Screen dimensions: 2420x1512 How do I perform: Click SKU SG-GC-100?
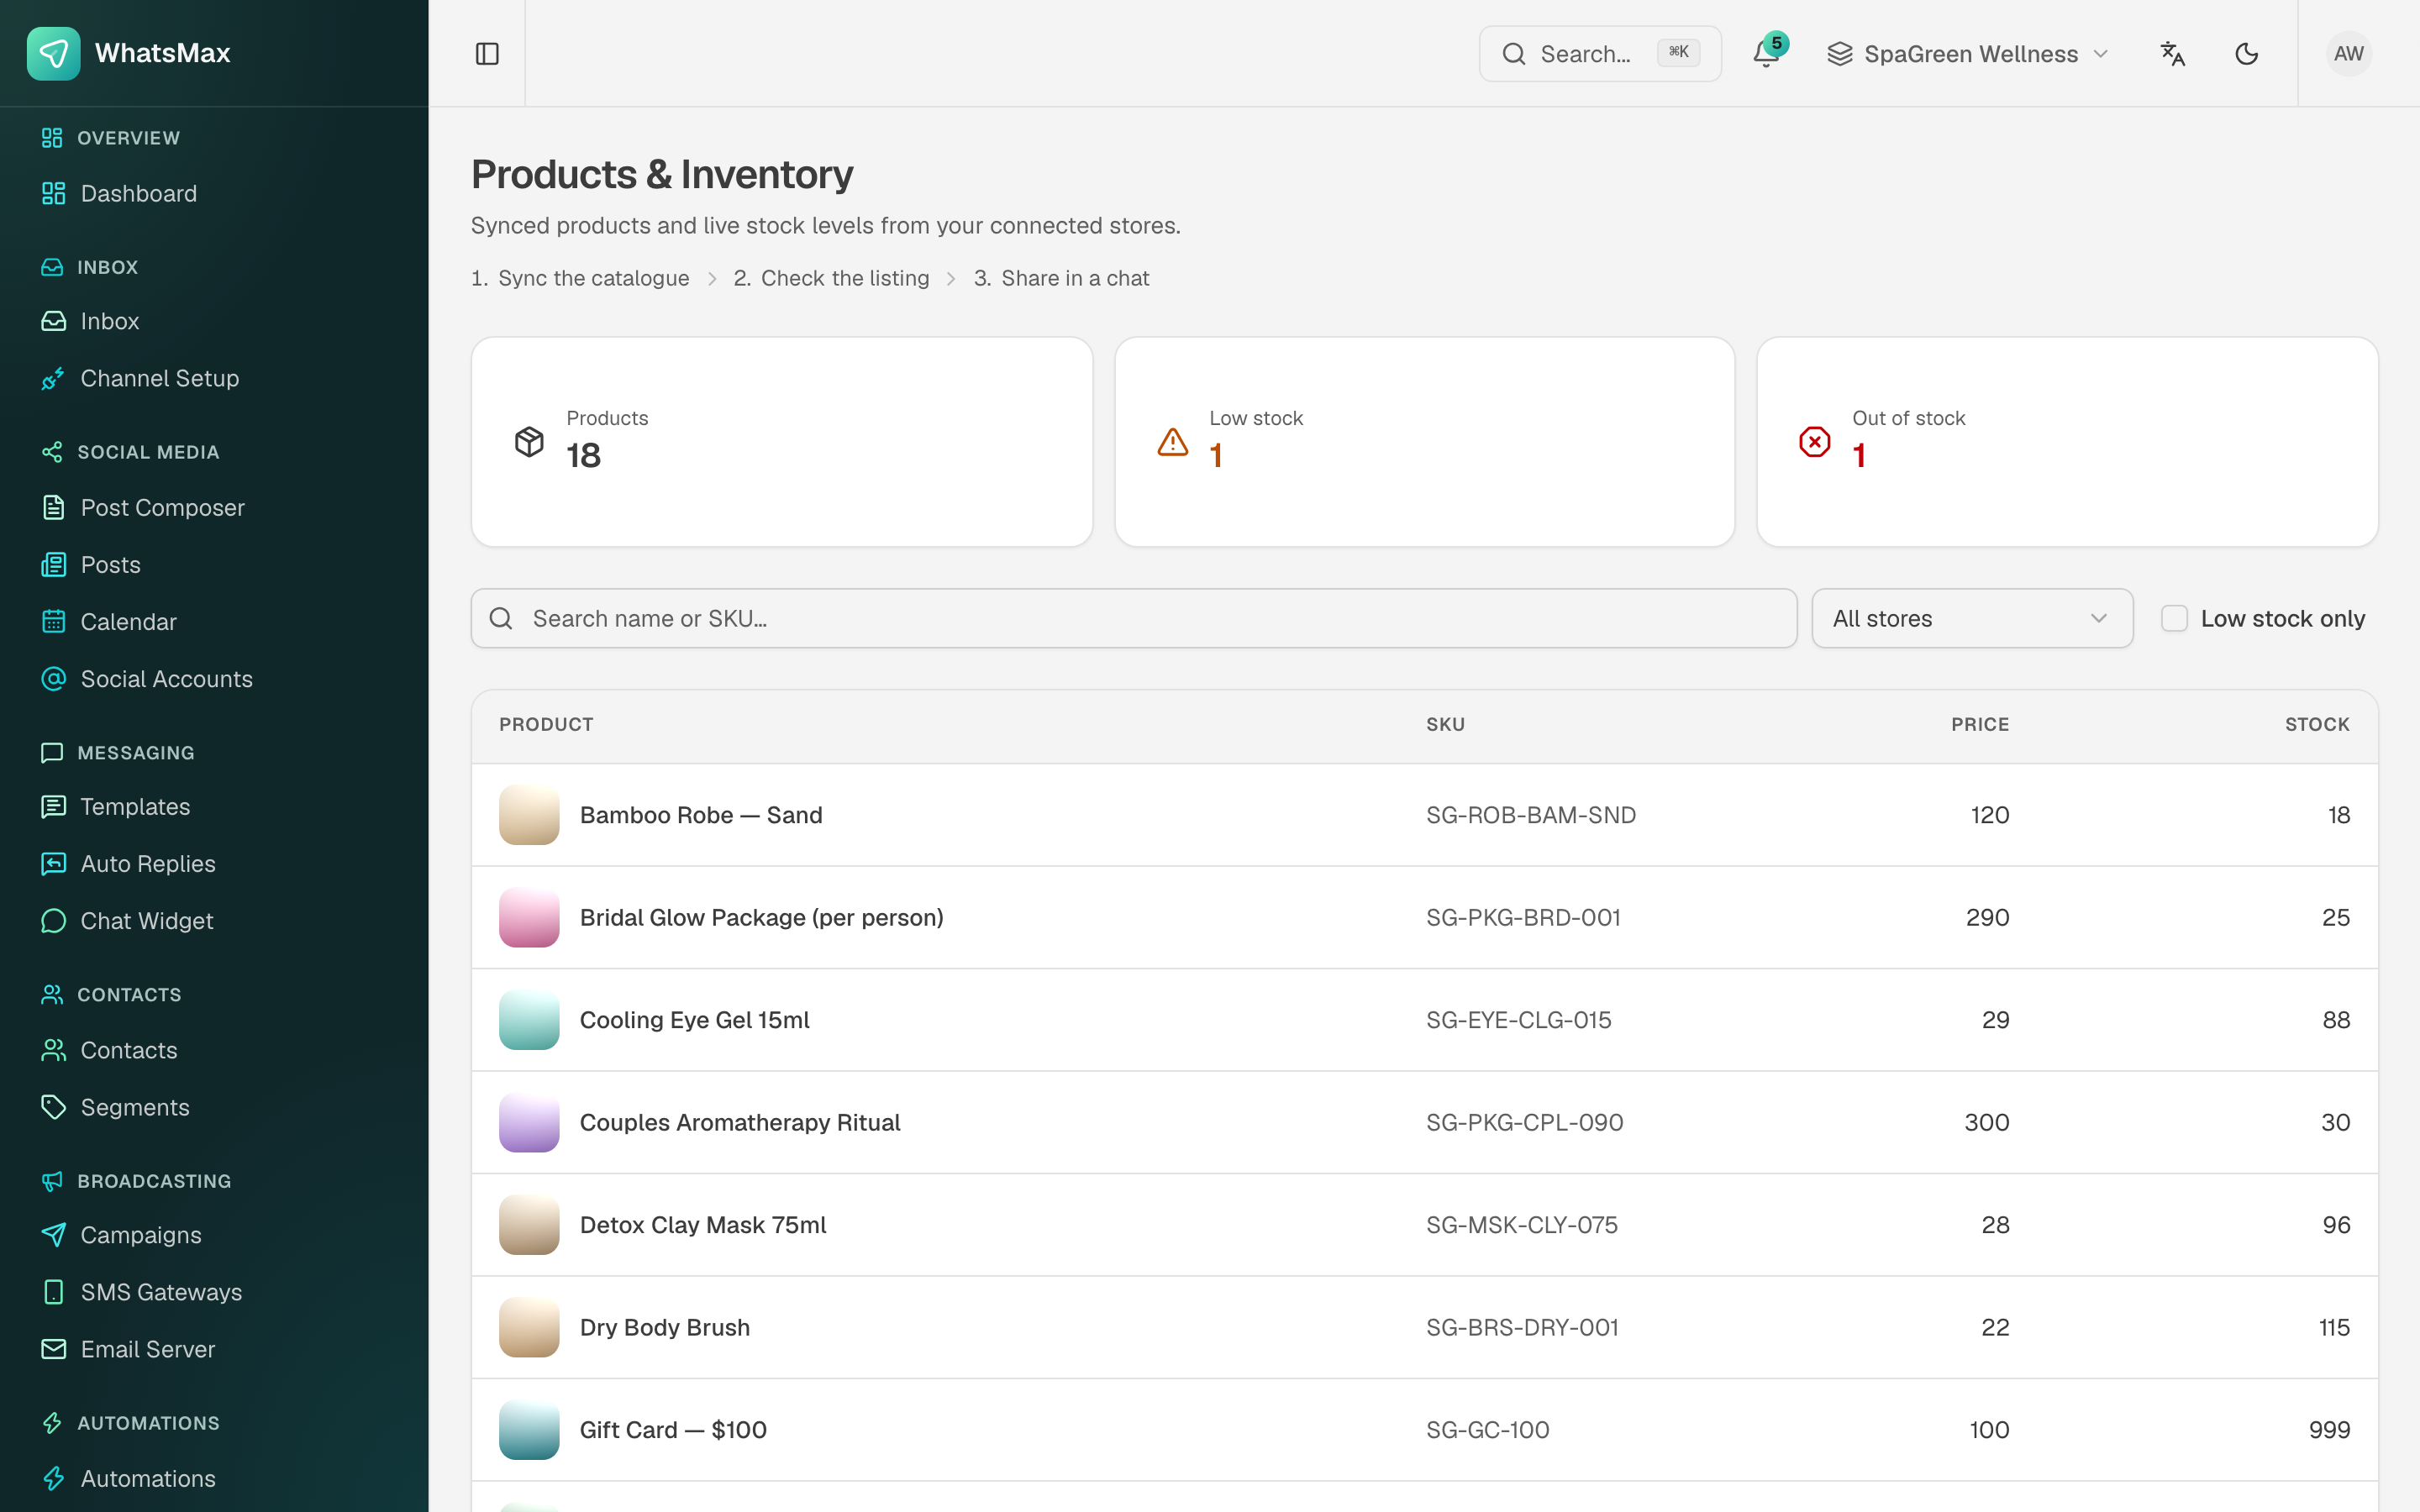(x=1487, y=1430)
